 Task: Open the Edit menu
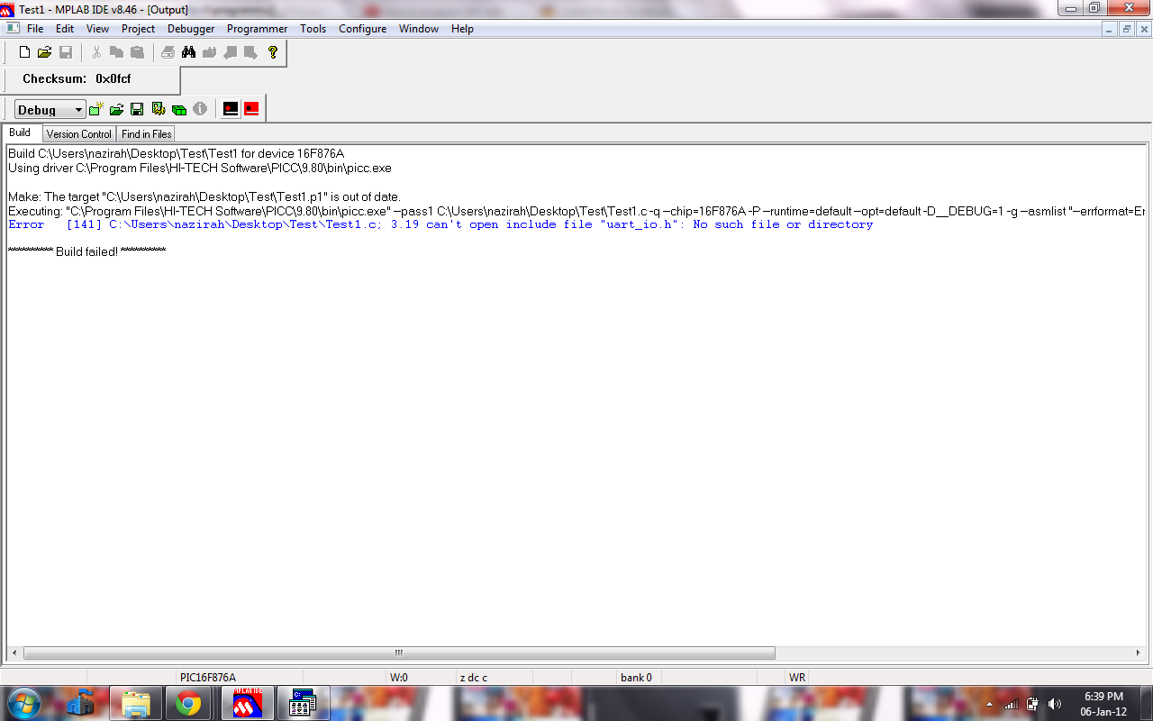coord(65,29)
